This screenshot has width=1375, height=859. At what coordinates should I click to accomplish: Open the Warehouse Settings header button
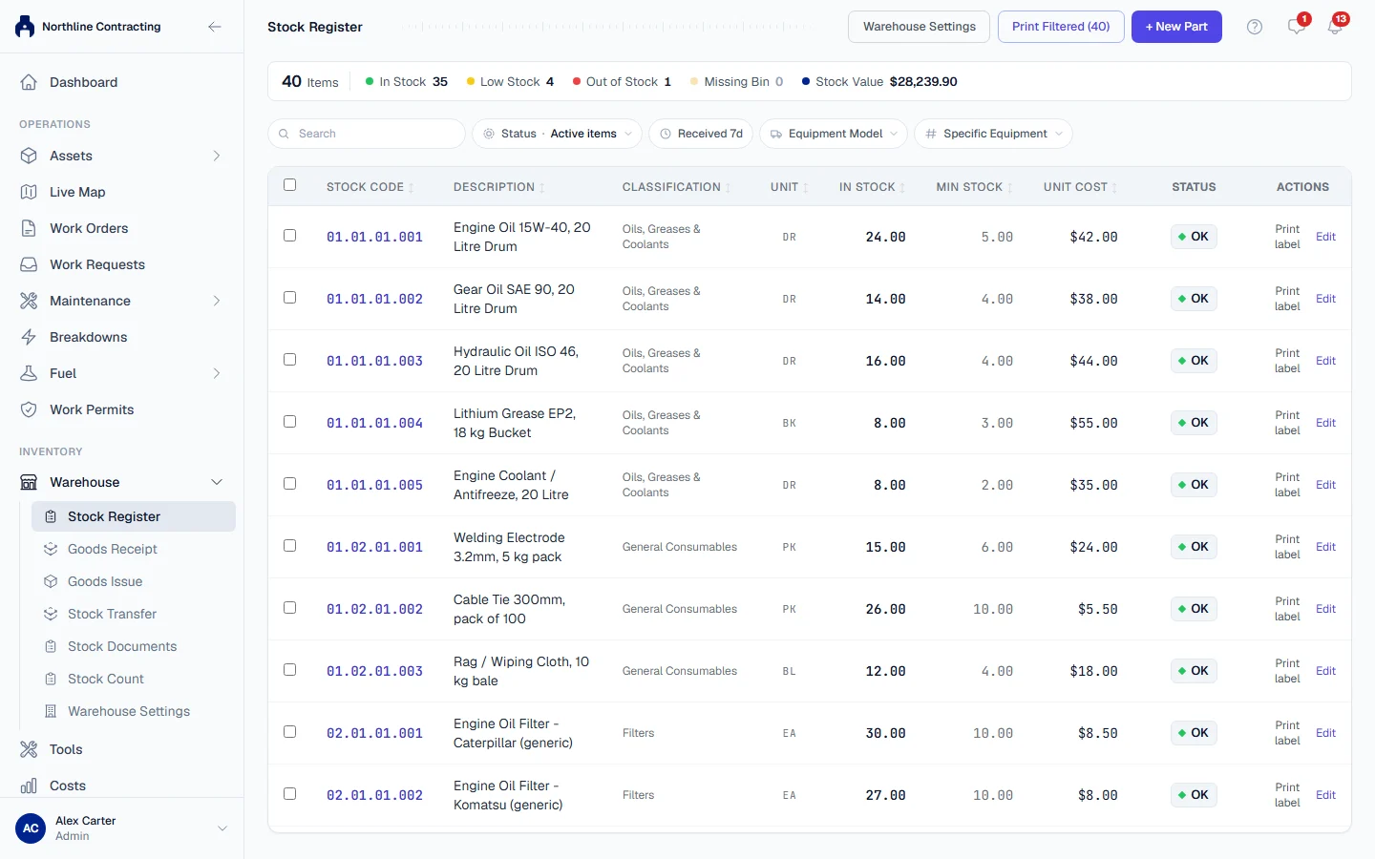pyautogui.click(x=920, y=27)
